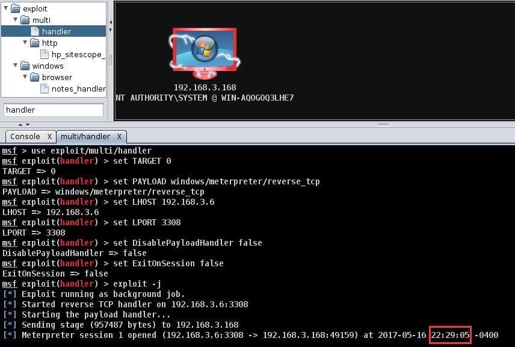
Task: Click the windows folder icon
Action: [x=25, y=66]
